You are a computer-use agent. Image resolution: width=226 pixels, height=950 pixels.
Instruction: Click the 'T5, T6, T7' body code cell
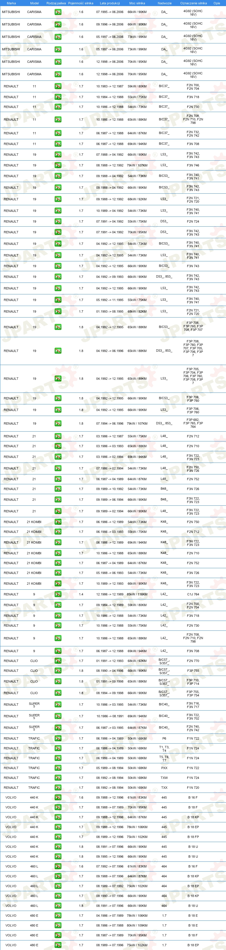164,759
